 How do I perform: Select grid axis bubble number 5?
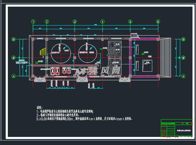click(130, 22)
